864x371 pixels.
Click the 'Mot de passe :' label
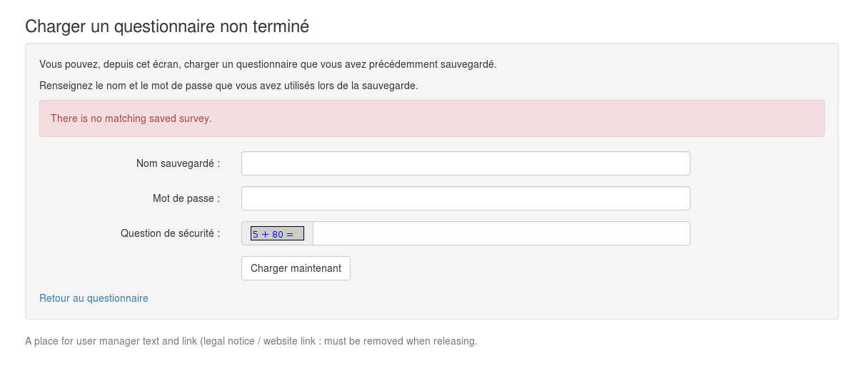[186, 198]
